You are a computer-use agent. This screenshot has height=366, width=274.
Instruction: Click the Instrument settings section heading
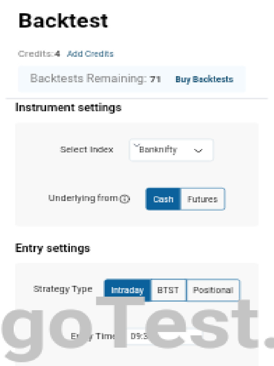tap(68, 107)
